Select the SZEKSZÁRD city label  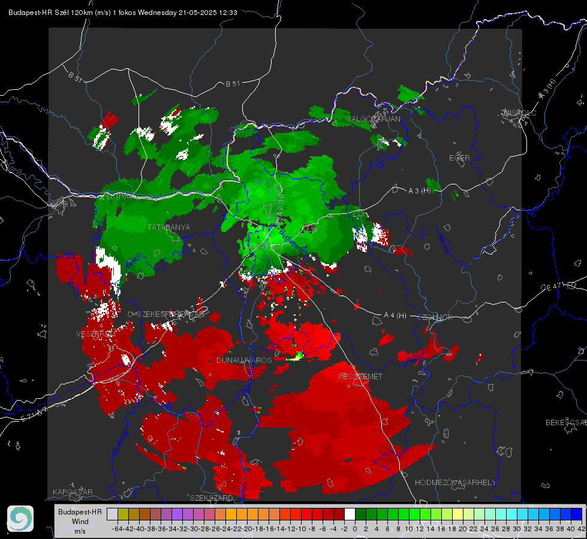(x=212, y=498)
